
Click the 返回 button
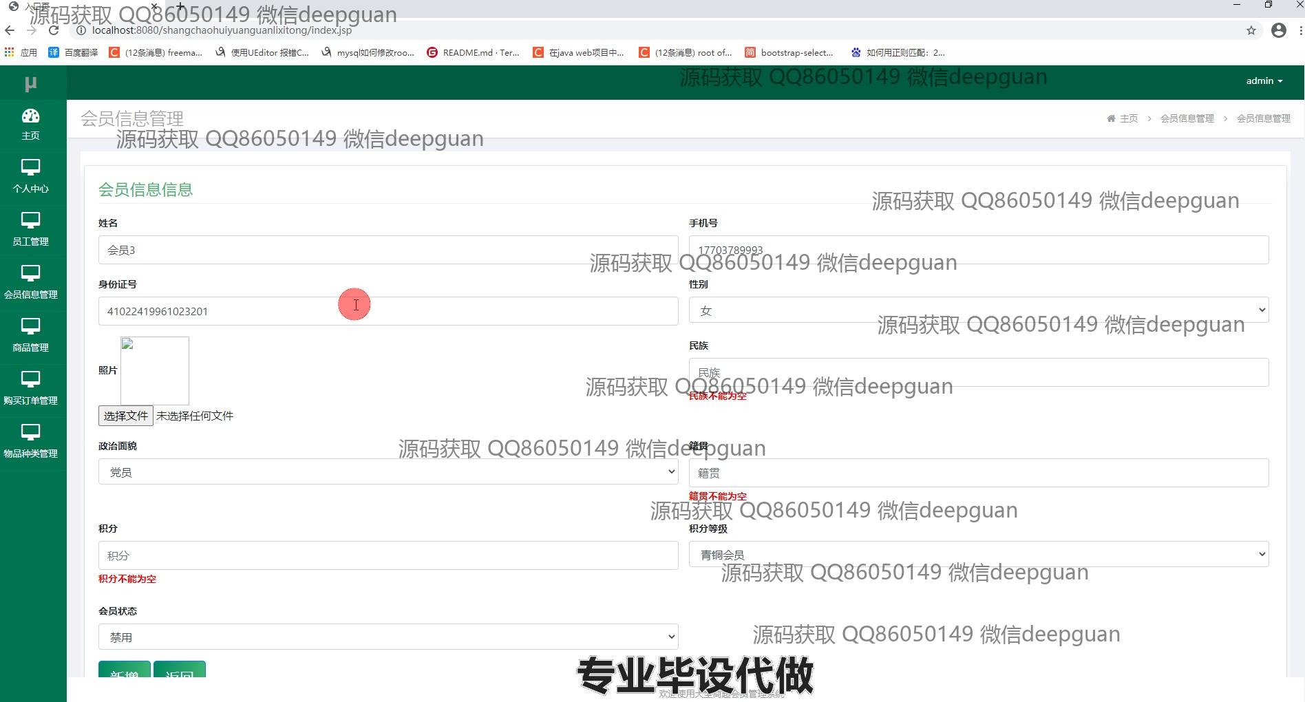(180, 670)
